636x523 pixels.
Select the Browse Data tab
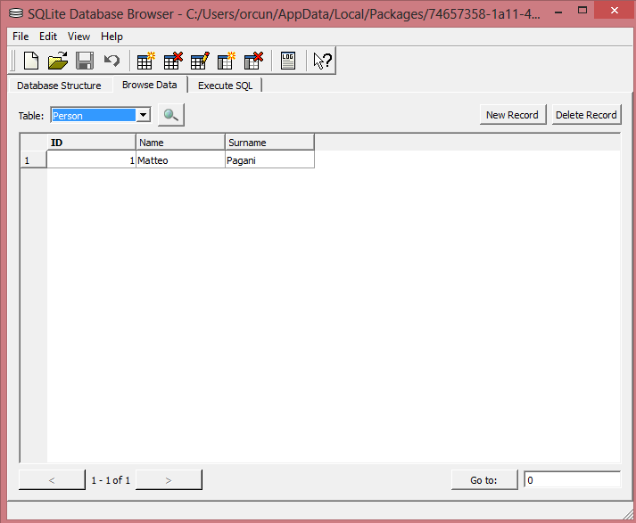[x=150, y=85]
